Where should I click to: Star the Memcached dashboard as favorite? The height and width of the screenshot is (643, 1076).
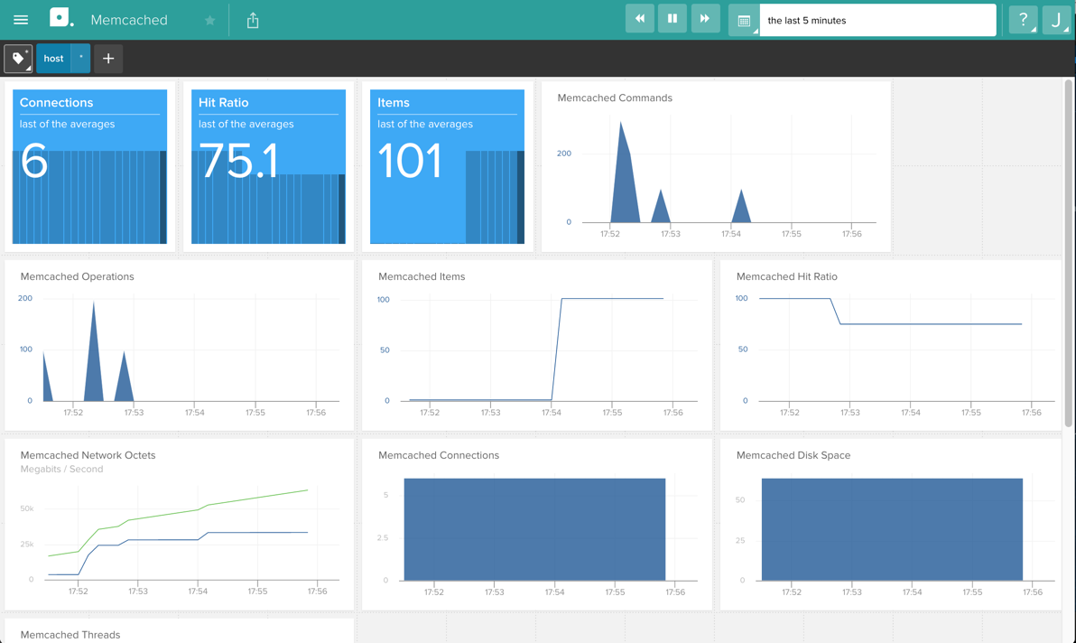click(x=209, y=21)
